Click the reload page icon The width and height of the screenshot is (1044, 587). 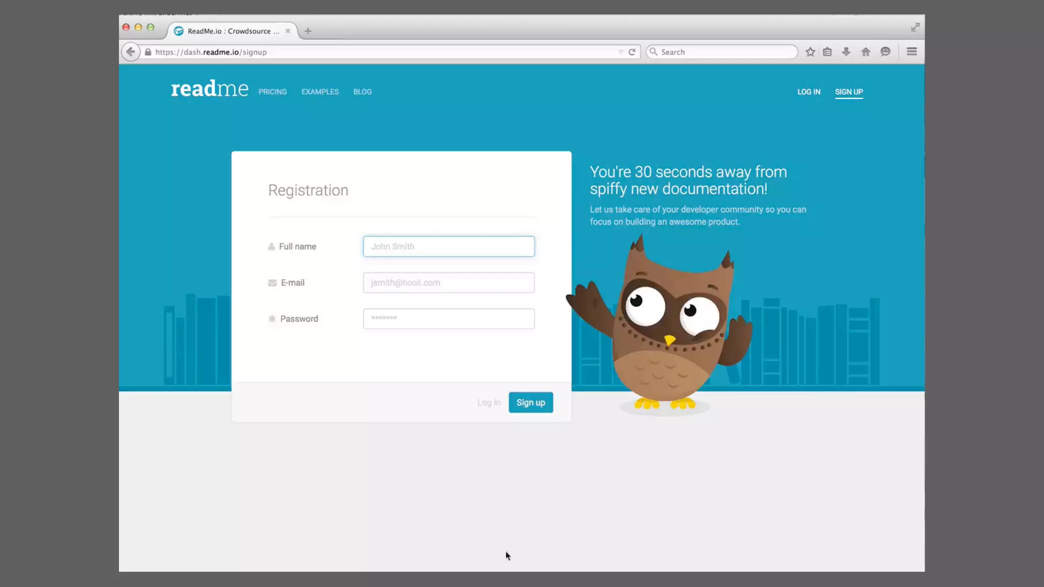coord(632,52)
